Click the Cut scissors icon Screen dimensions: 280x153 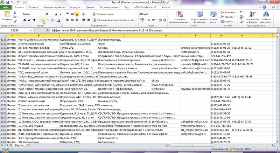15,13
